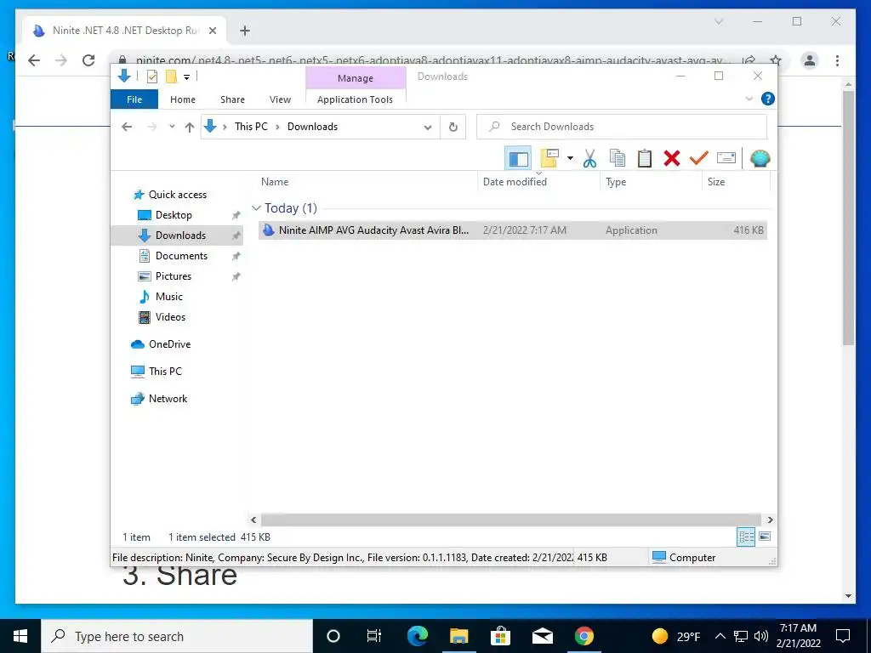Switch to Details view layout
Image resolution: width=871 pixels, height=653 pixels.
point(746,537)
